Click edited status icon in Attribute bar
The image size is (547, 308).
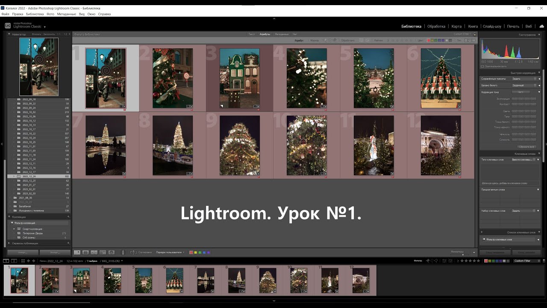pos(361,40)
